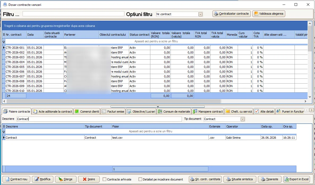Click the horizontal scrollbar thumb
Screen dimensions: 315x185
click(x=113, y=101)
